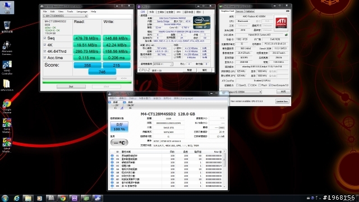Click the Intel Core i7 logo in CPU-Z
Screen dimensions: 359x202
click(201, 22)
